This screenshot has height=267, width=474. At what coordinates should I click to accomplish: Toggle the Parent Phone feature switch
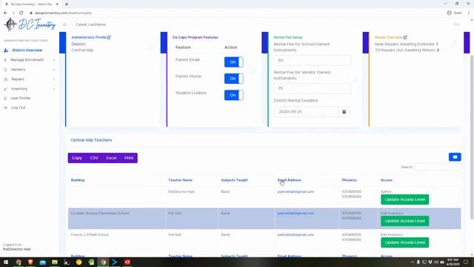click(x=234, y=79)
